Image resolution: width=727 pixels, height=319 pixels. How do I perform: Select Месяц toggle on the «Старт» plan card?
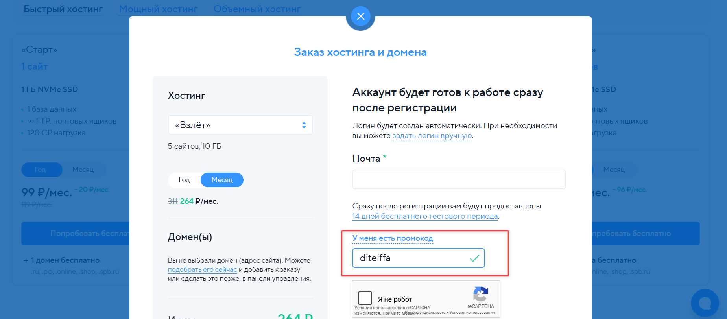(x=83, y=170)
